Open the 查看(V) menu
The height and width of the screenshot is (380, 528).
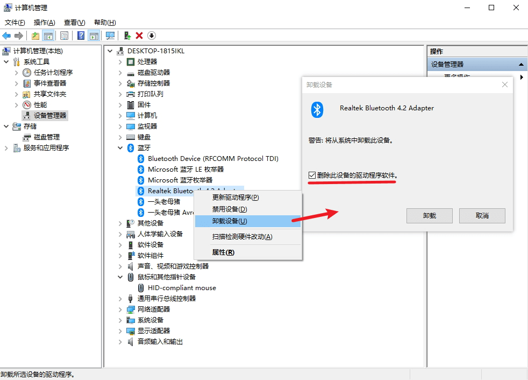pos(74,22)
